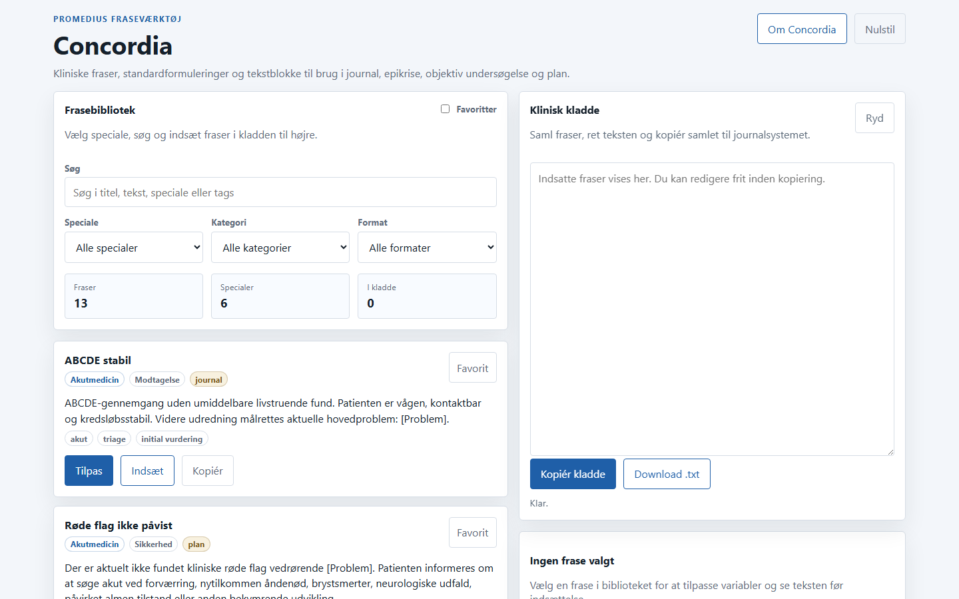
Task: Click the Nulstil button
Action: coord(880,29)
